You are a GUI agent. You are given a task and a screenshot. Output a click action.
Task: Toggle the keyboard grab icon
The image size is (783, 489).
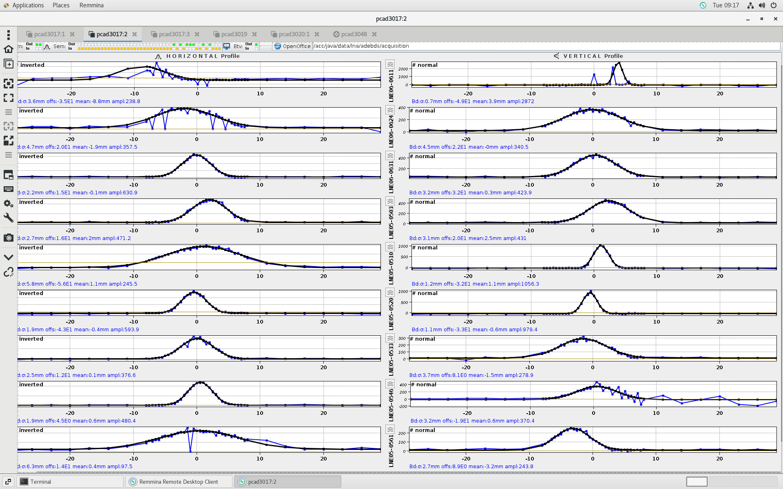tap(8, 189)
